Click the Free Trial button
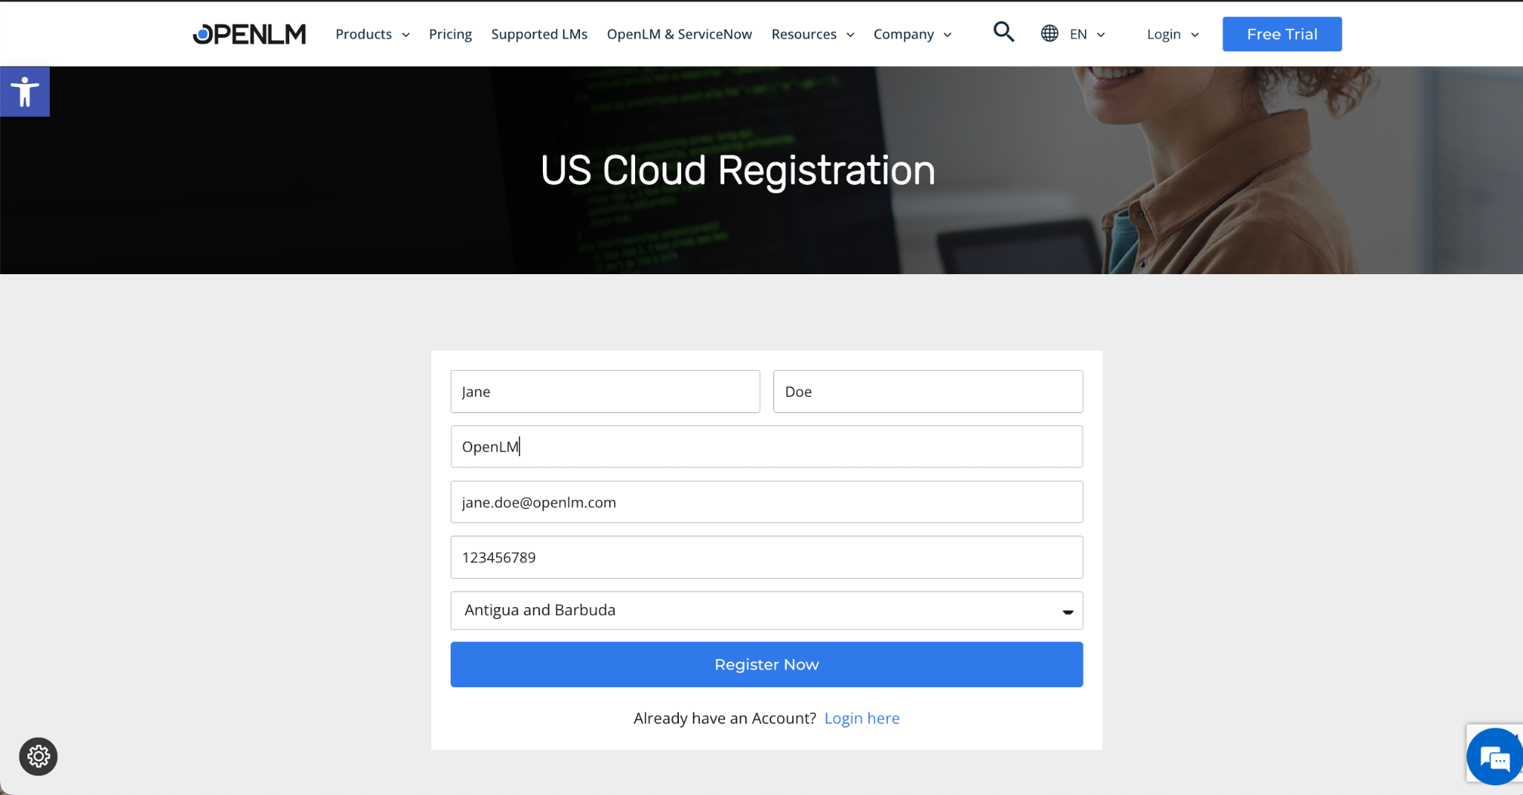Screen dimensions: 1523x795 pyautogui.click(x=1281, y=34)
